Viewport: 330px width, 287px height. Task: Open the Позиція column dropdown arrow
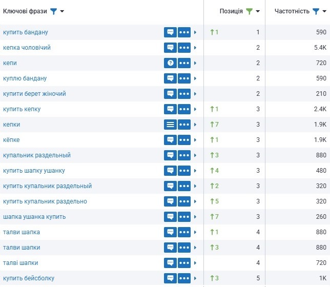[x=258, y=12]
